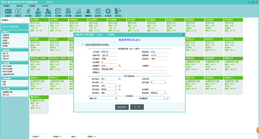Viewport: 259px width, 139px height.
Task: Click the 下一步 button
Action: tap(137, 107)
